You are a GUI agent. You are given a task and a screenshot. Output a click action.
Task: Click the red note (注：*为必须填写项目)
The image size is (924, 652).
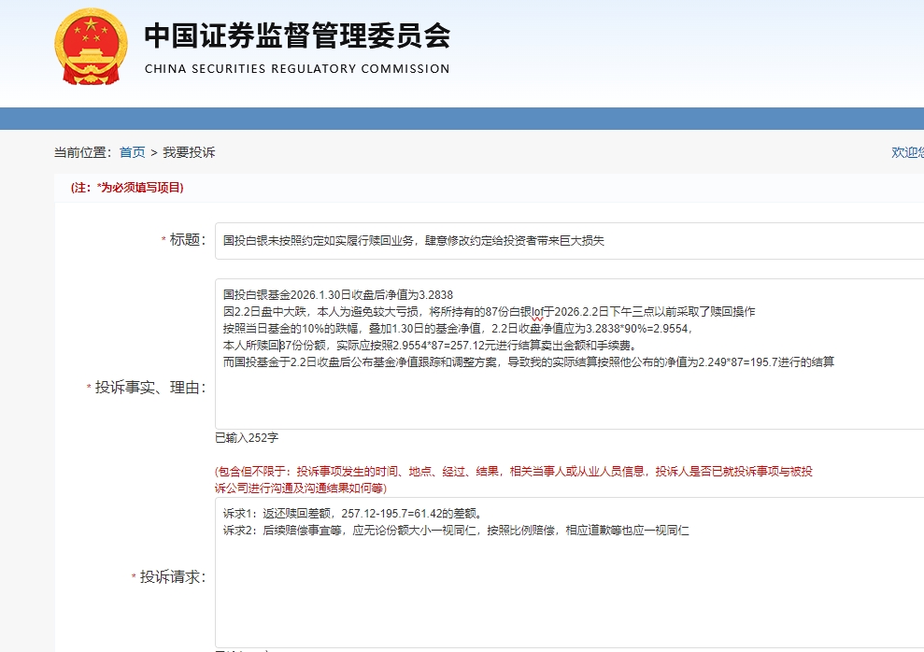pyautogui.click(x=127, y=188)
